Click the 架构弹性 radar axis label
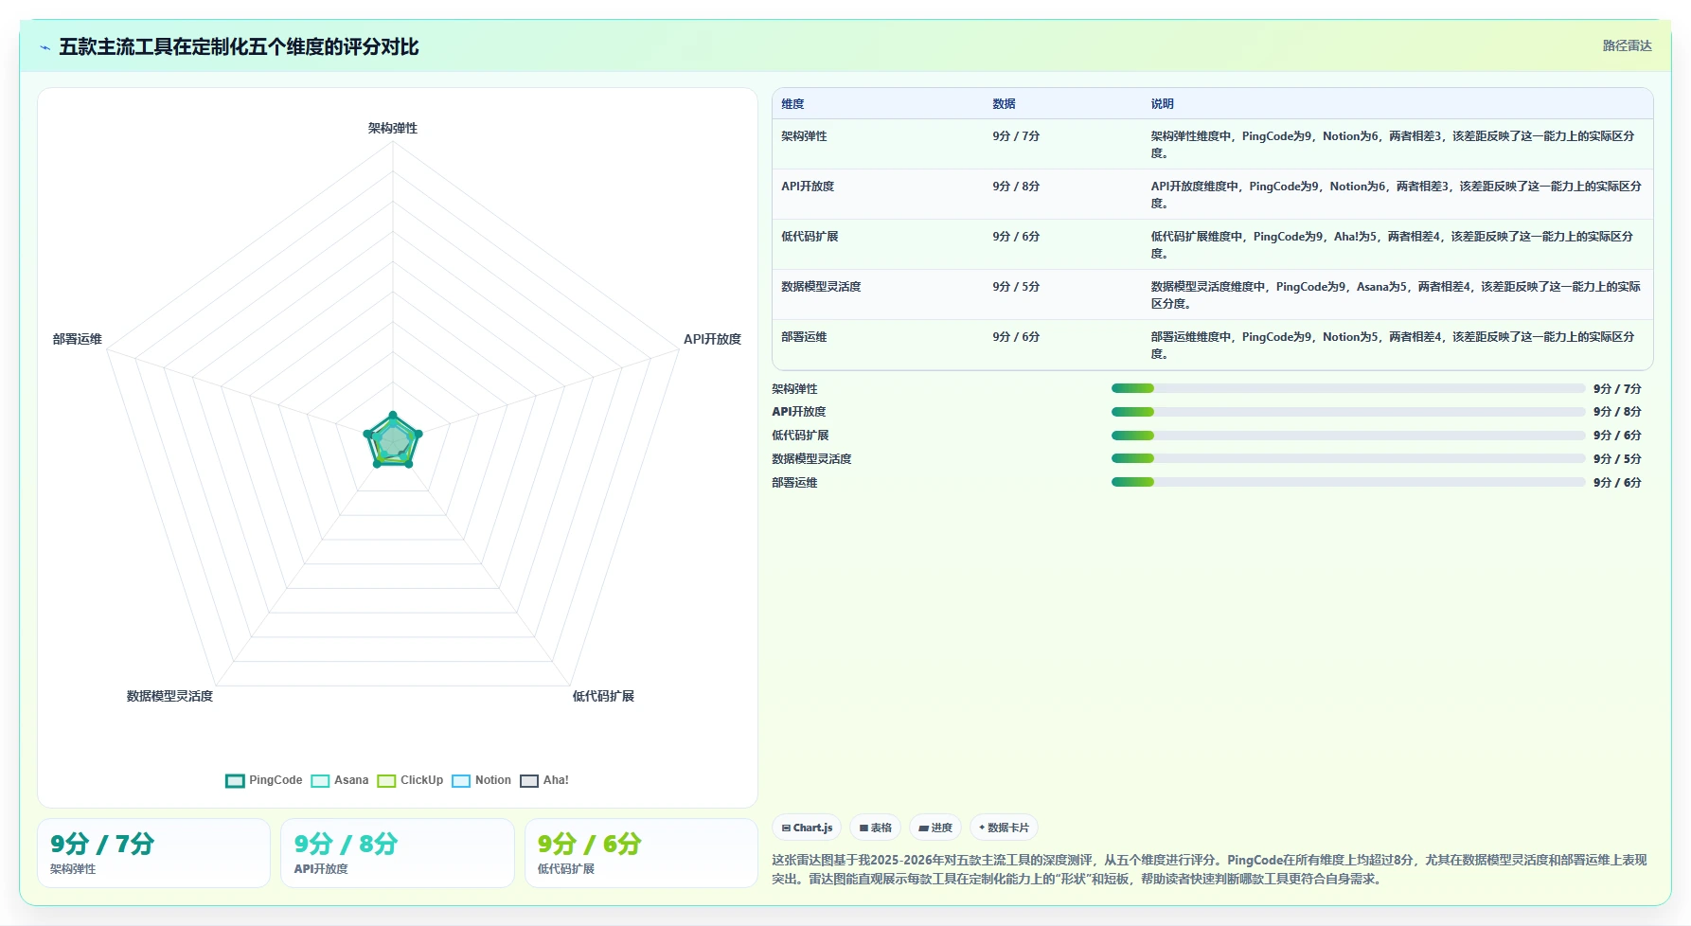Screen dimensions: 1691x926 point(393,128)
